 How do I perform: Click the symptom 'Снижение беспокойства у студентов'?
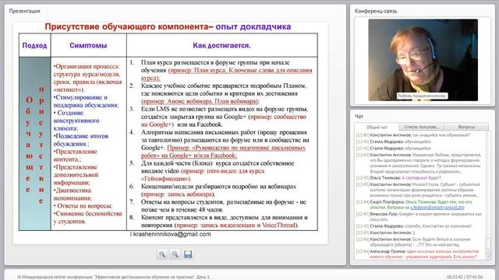[x=87, y=218]
